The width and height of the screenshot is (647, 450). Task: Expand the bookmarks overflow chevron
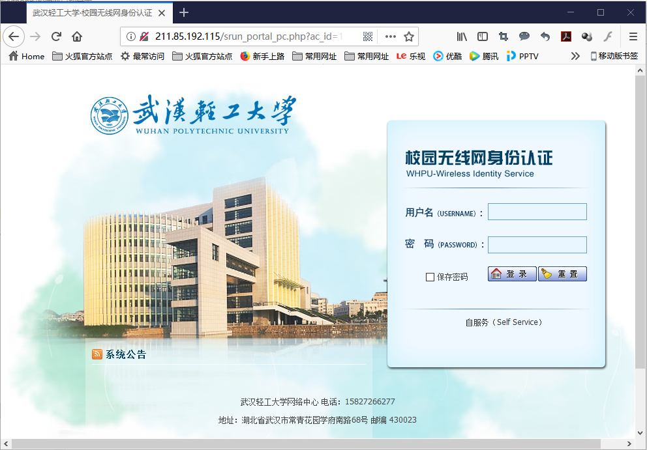pyautogui.click(x=575, y=57)
